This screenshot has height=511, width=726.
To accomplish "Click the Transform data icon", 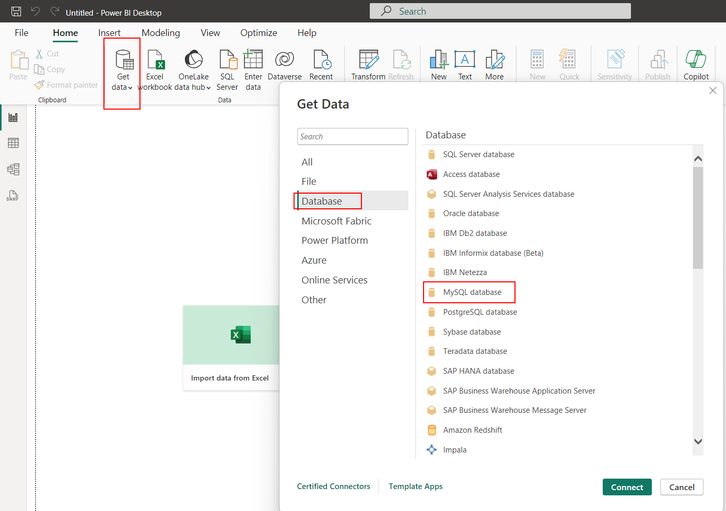I will [369, 60].
